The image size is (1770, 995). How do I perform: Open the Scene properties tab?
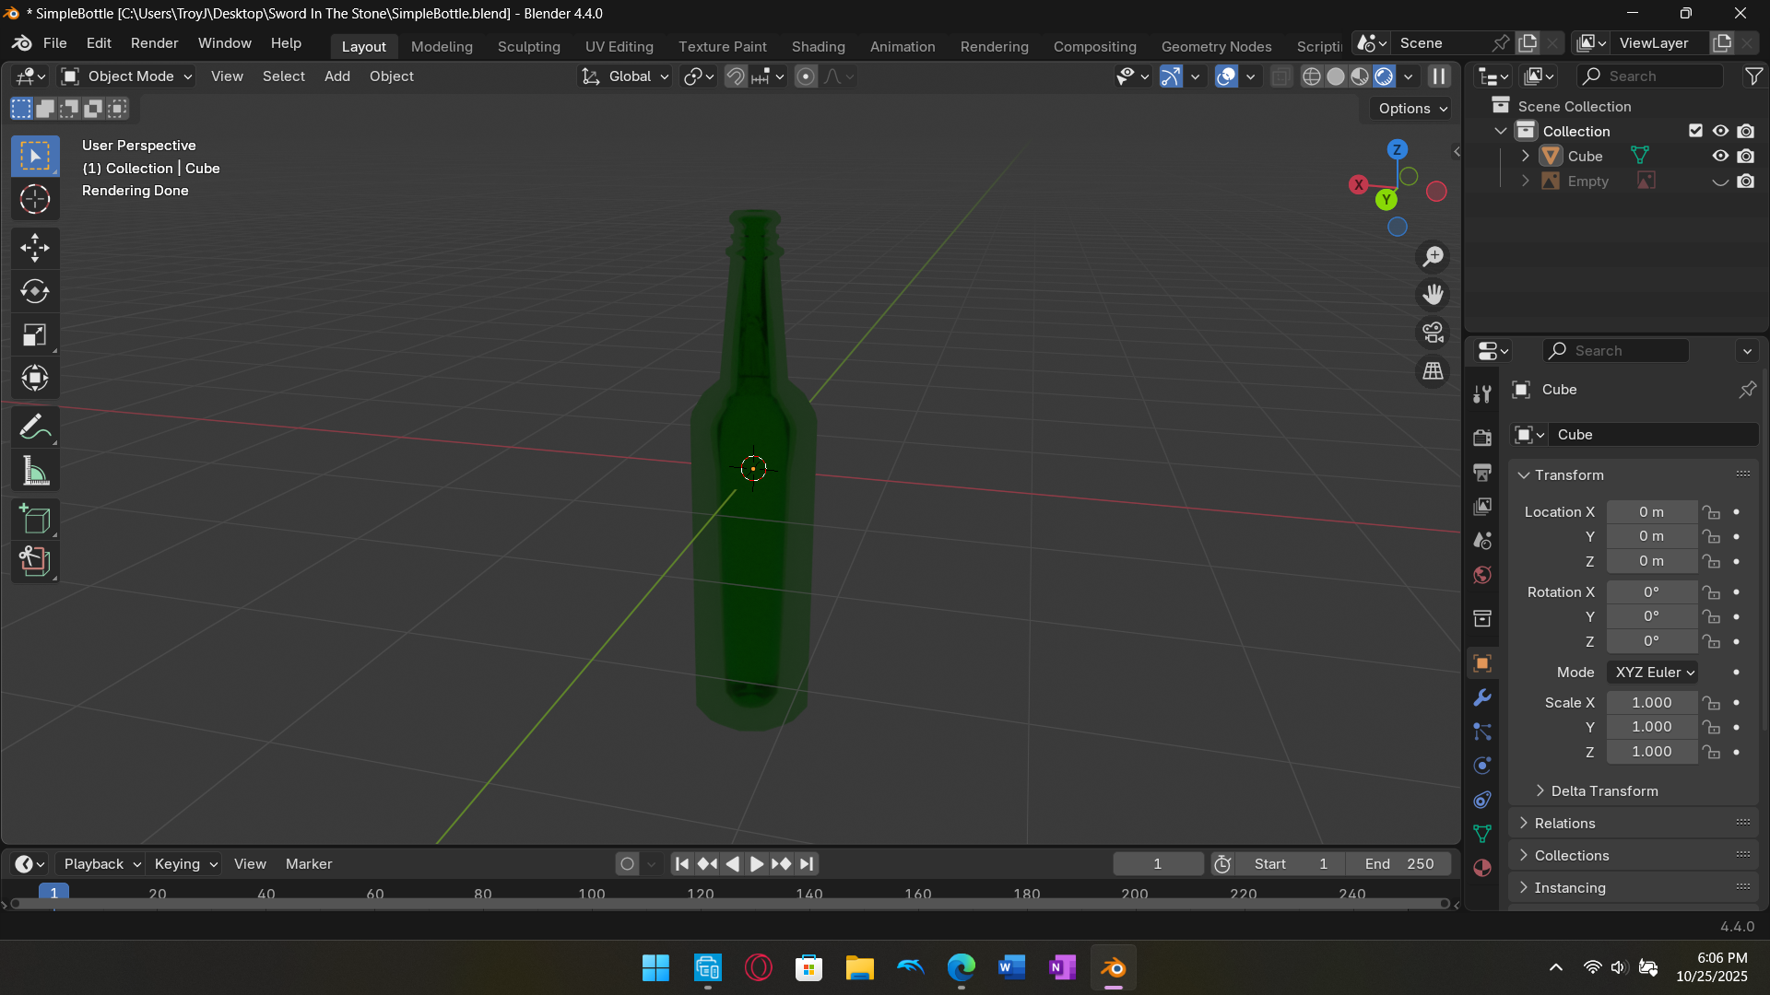click(1482, 540)
